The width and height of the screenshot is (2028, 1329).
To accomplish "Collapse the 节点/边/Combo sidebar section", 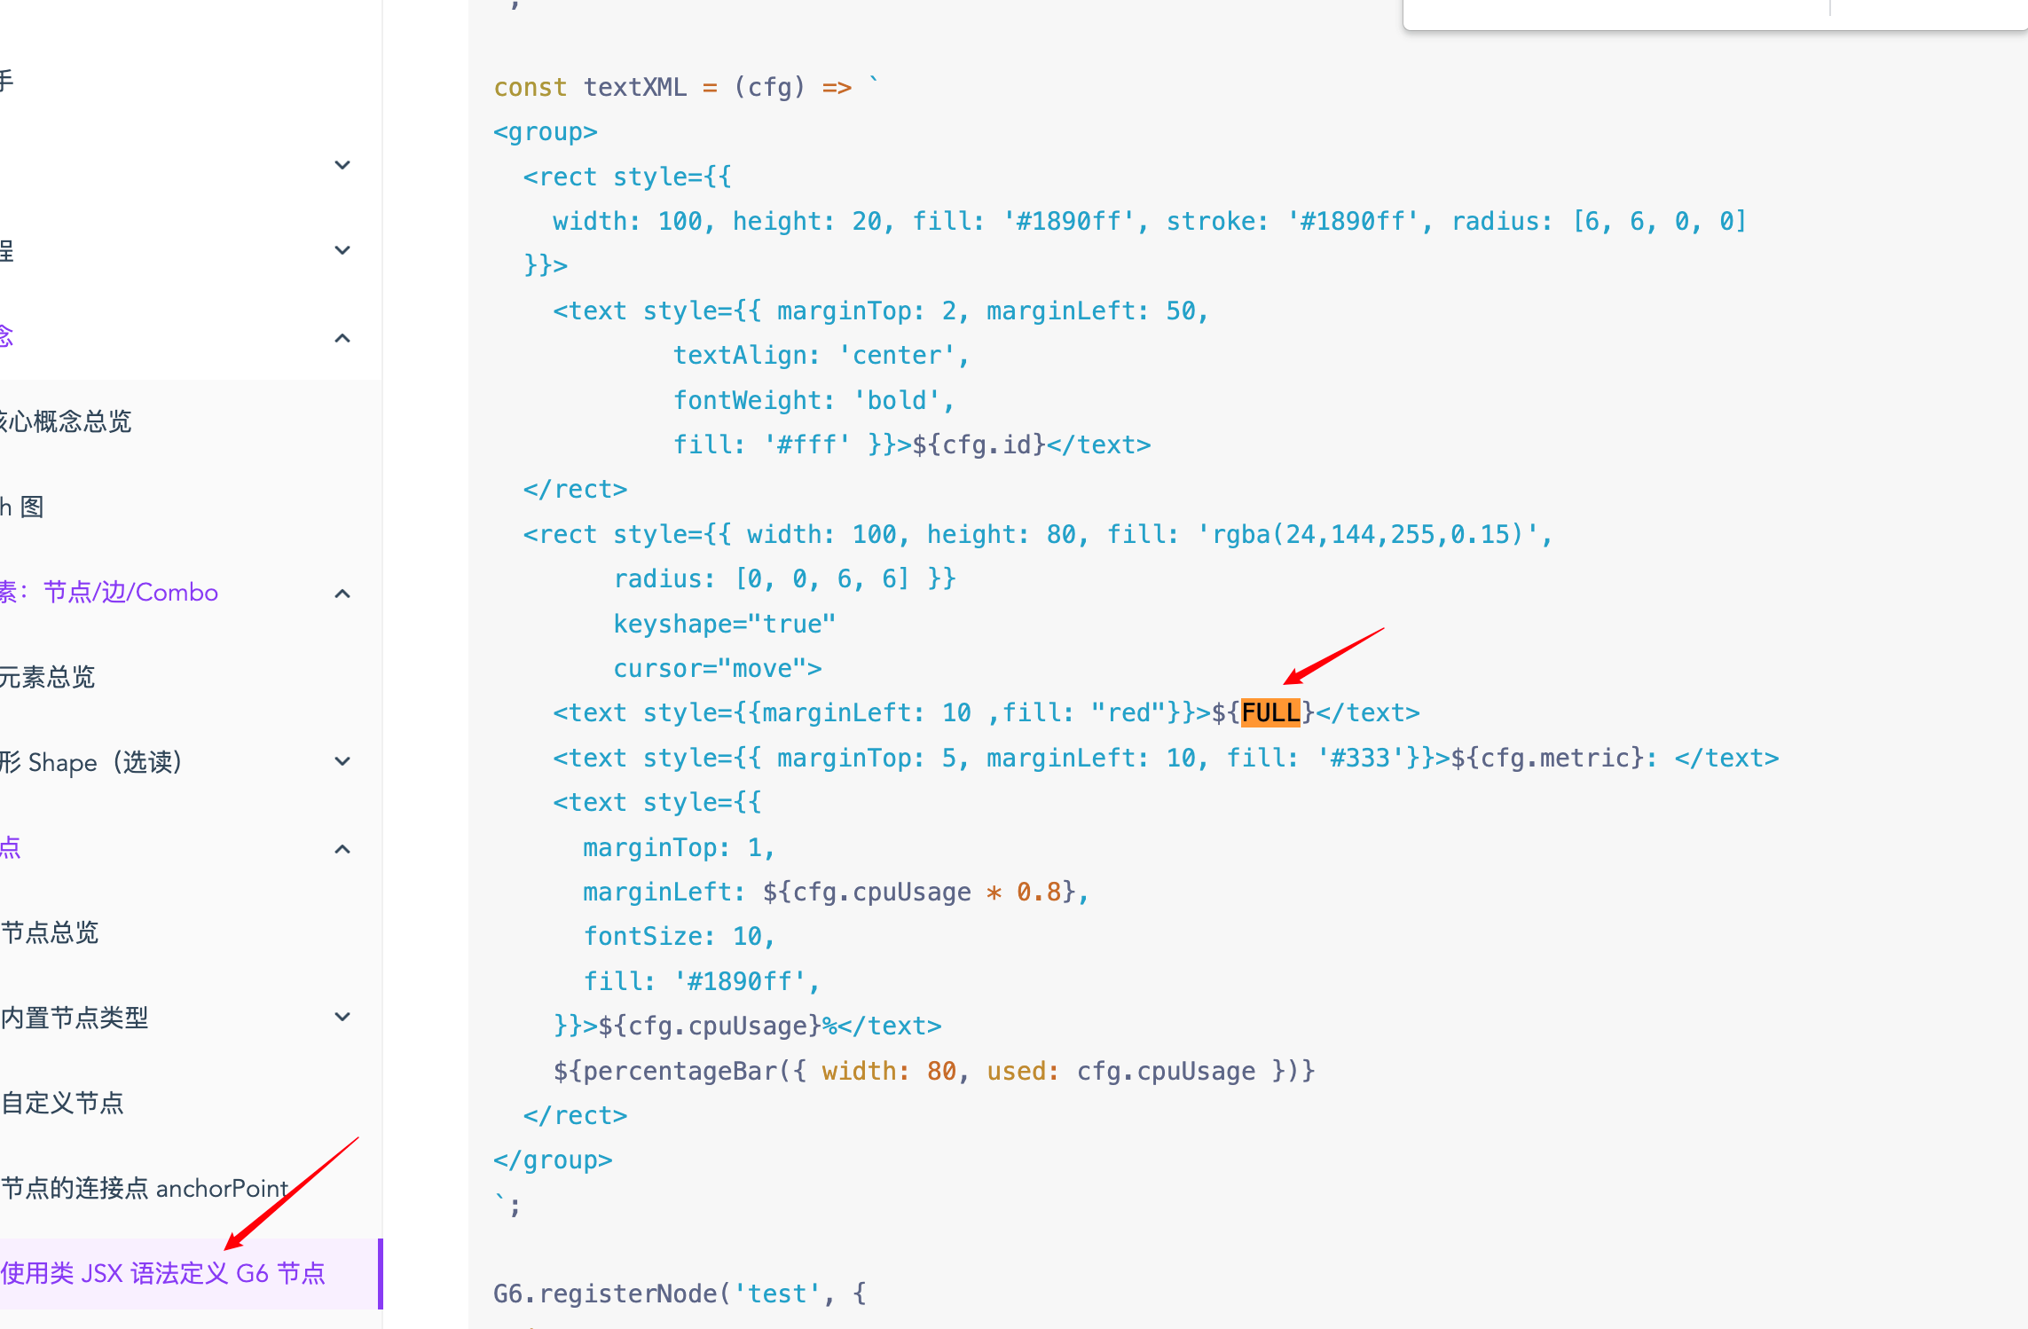I will pyautogui.click(x=342, y=594).
